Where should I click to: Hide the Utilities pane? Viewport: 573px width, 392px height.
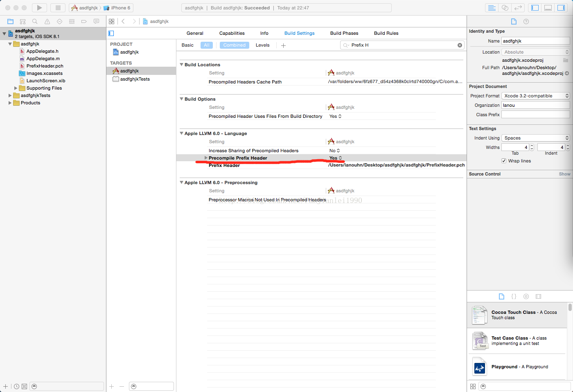561,8
